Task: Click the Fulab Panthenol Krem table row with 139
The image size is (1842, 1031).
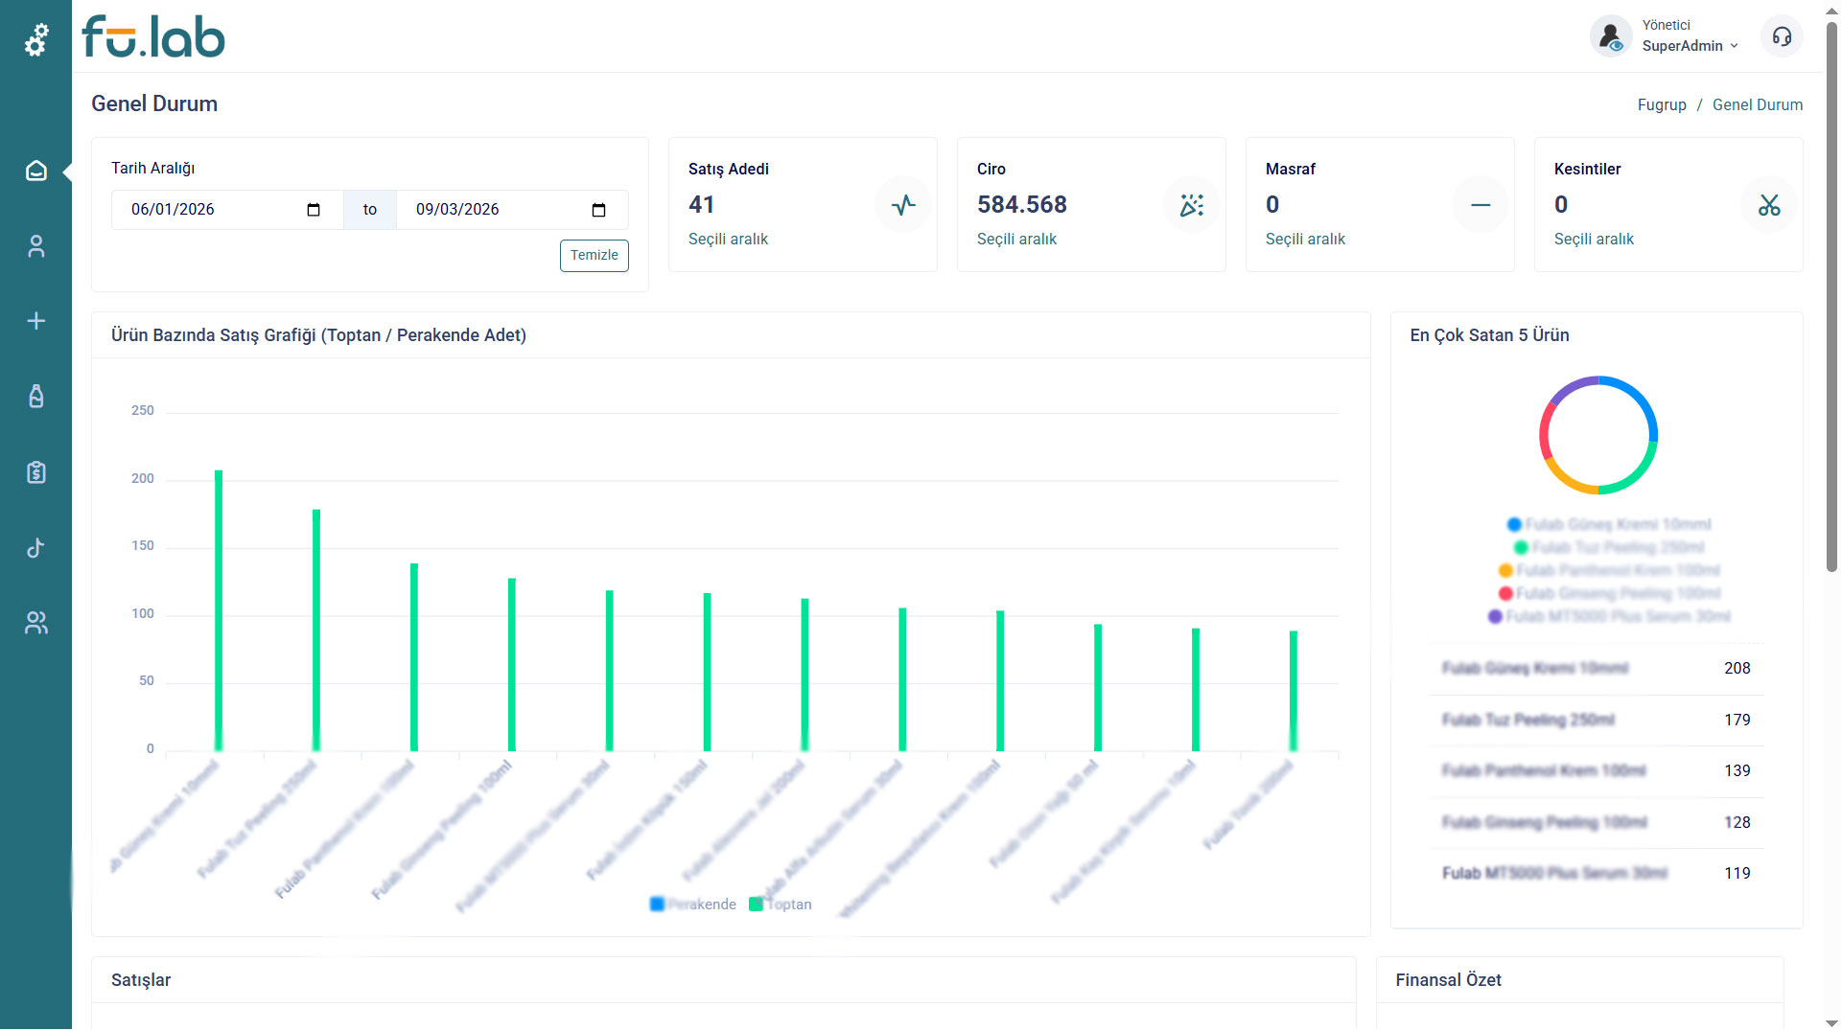Action: [x=1597, y=771]
